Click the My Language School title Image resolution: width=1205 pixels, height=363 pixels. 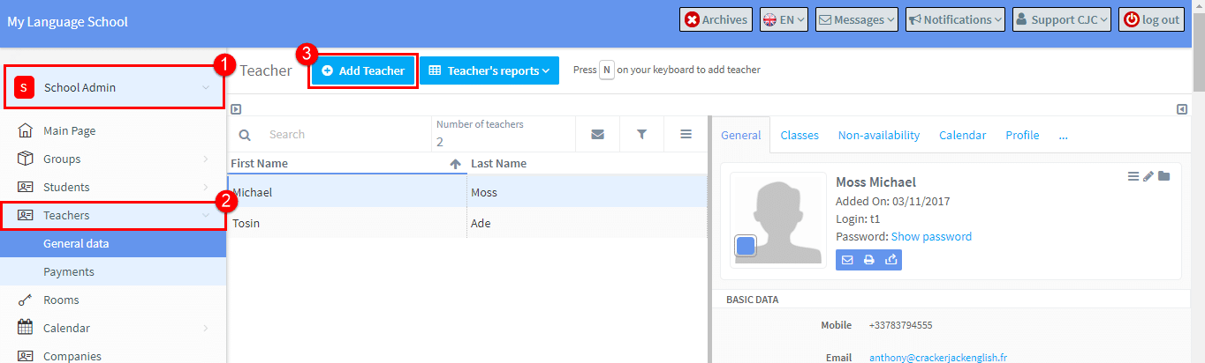pos(68,21)
